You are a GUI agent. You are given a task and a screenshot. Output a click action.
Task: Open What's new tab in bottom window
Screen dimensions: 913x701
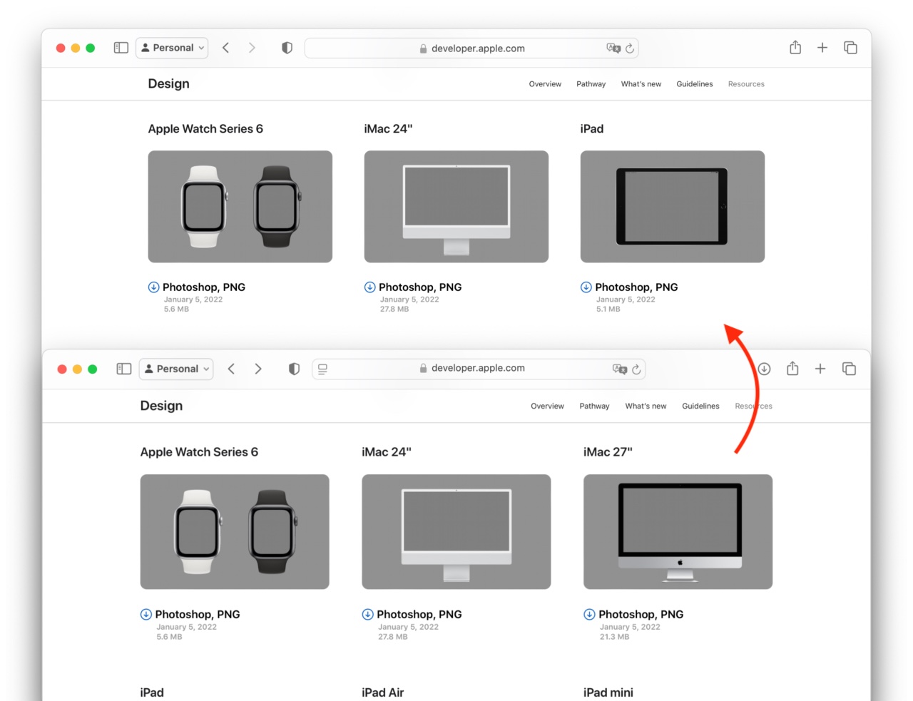(x=646, y=406)
